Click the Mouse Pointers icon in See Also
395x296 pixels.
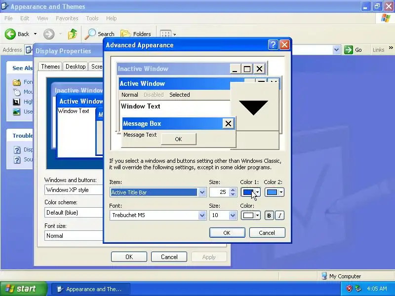(x=17, y=92)
